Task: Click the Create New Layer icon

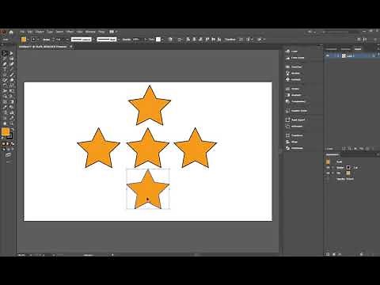Action: pyautogui.click(x=367, y=149)
